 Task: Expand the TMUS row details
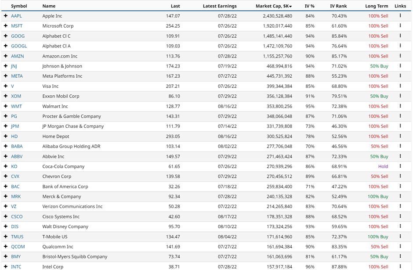point(6,237)
